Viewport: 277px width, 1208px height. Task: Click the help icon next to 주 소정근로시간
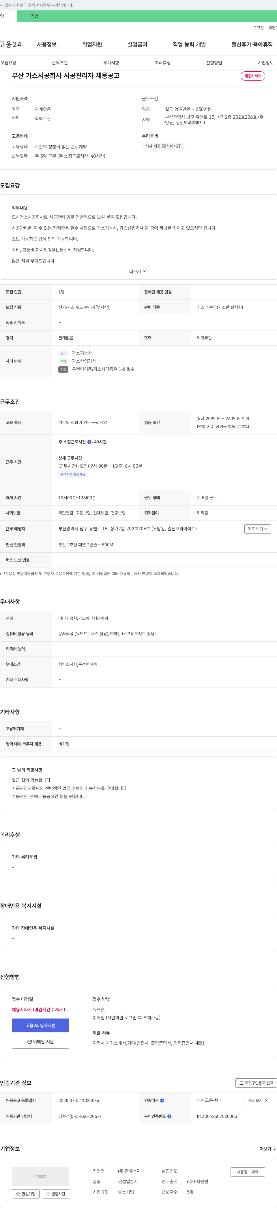89,442
